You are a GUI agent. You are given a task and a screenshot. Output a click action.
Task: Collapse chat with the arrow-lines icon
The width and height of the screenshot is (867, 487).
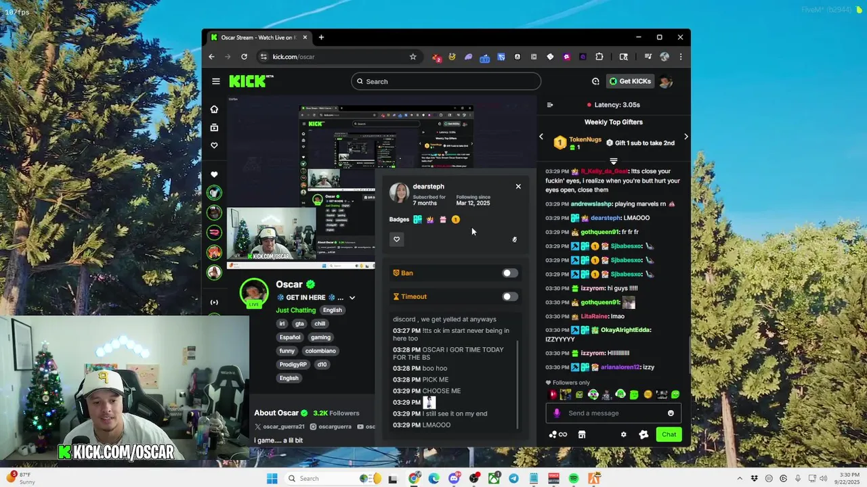550,105
